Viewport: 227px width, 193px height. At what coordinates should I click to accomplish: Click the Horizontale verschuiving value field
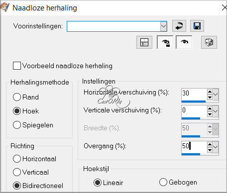(194, 94)
